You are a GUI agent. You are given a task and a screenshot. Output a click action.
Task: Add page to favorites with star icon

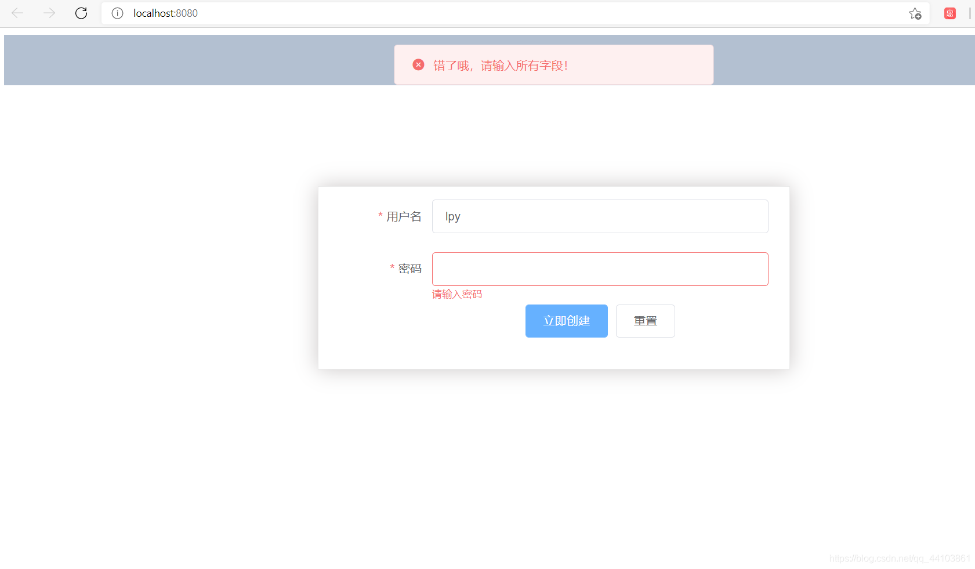(x=915, y=13)
